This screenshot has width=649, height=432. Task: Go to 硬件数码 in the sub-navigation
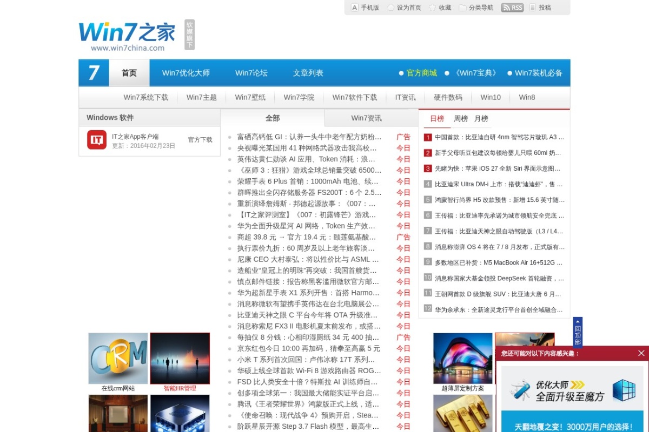[x=448, y=97]
